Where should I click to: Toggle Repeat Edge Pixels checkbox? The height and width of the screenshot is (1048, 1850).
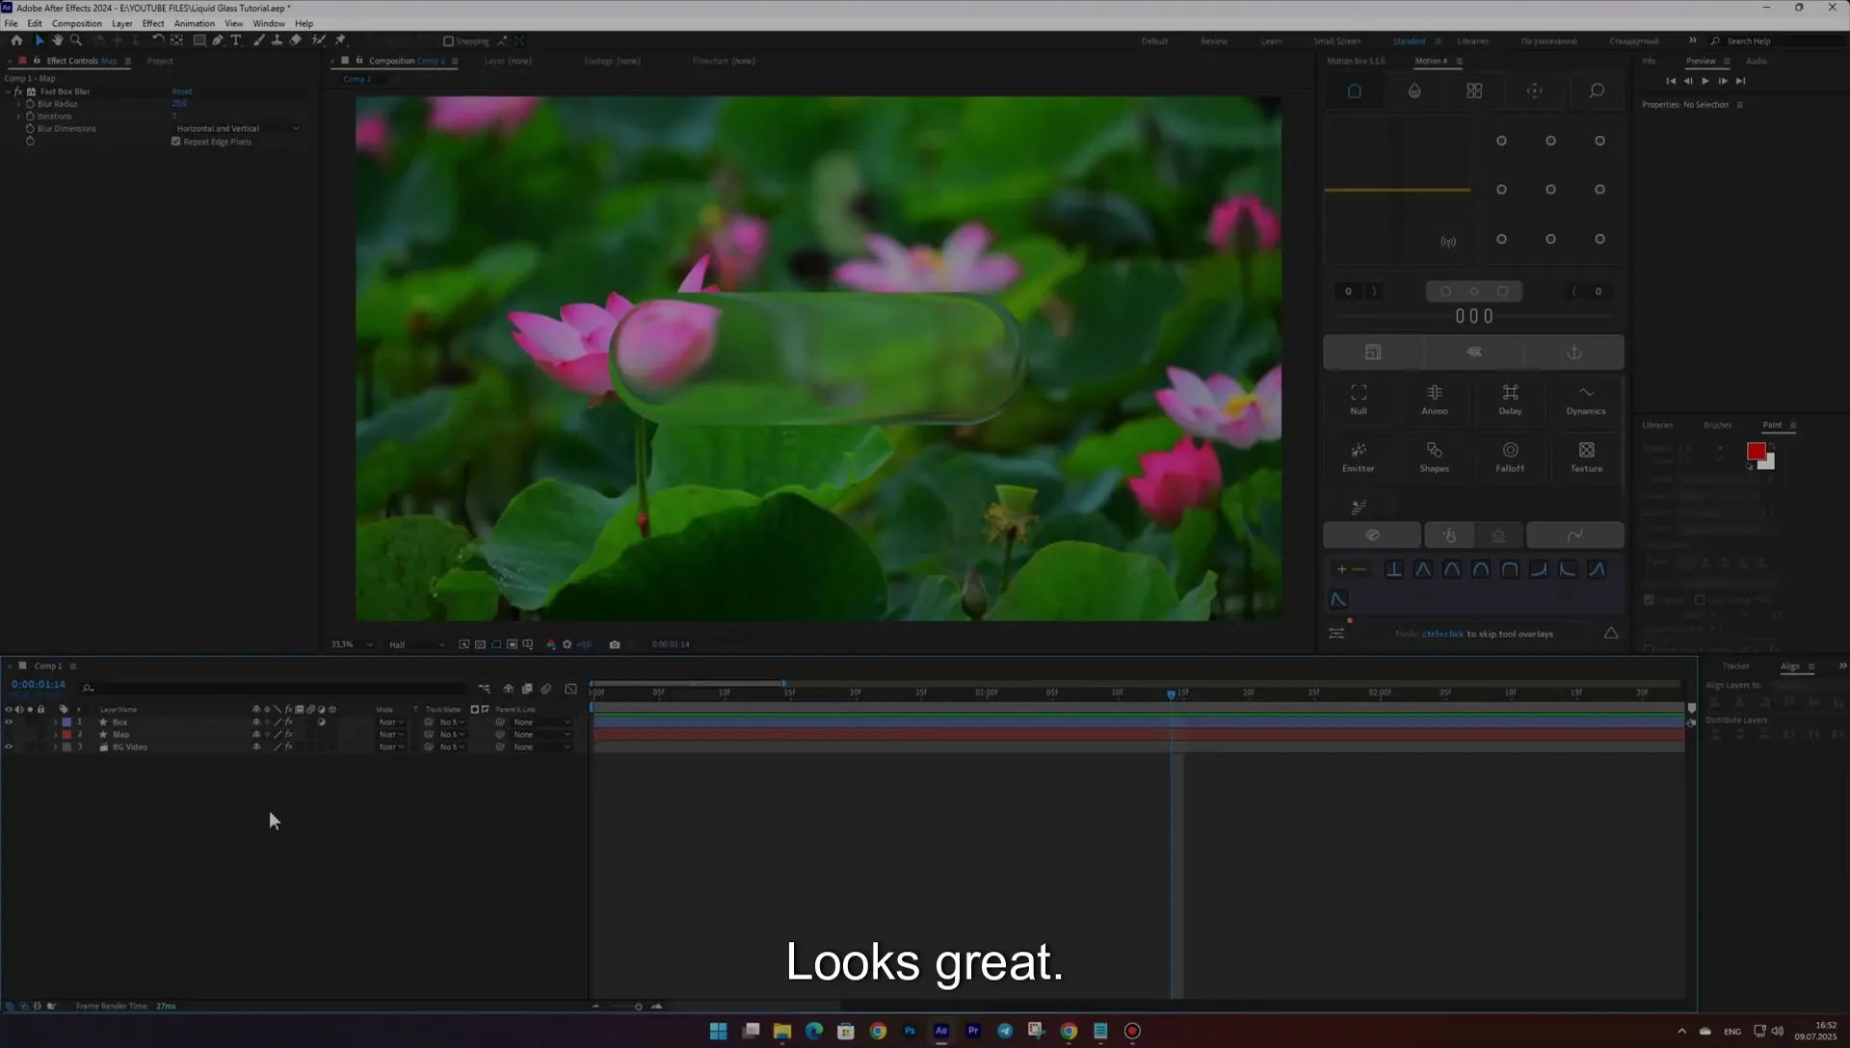coord(176,142)
